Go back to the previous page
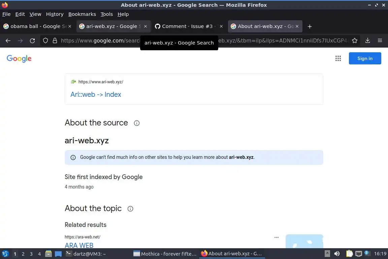Image resolution: width=388 pixels, height=259 pixels. point(8,41)
